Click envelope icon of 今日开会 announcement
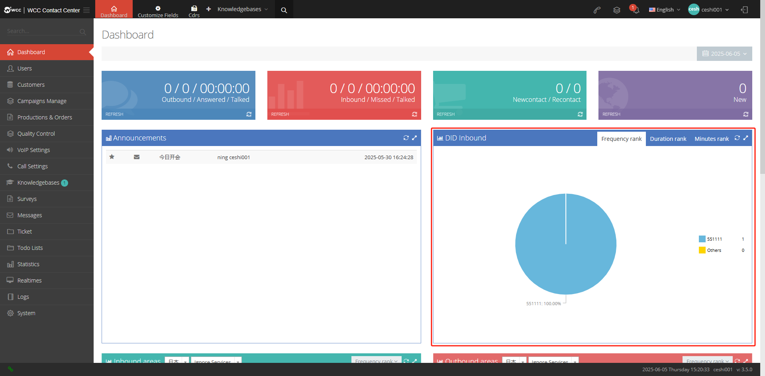765x376 pixels. pos(137,157)
